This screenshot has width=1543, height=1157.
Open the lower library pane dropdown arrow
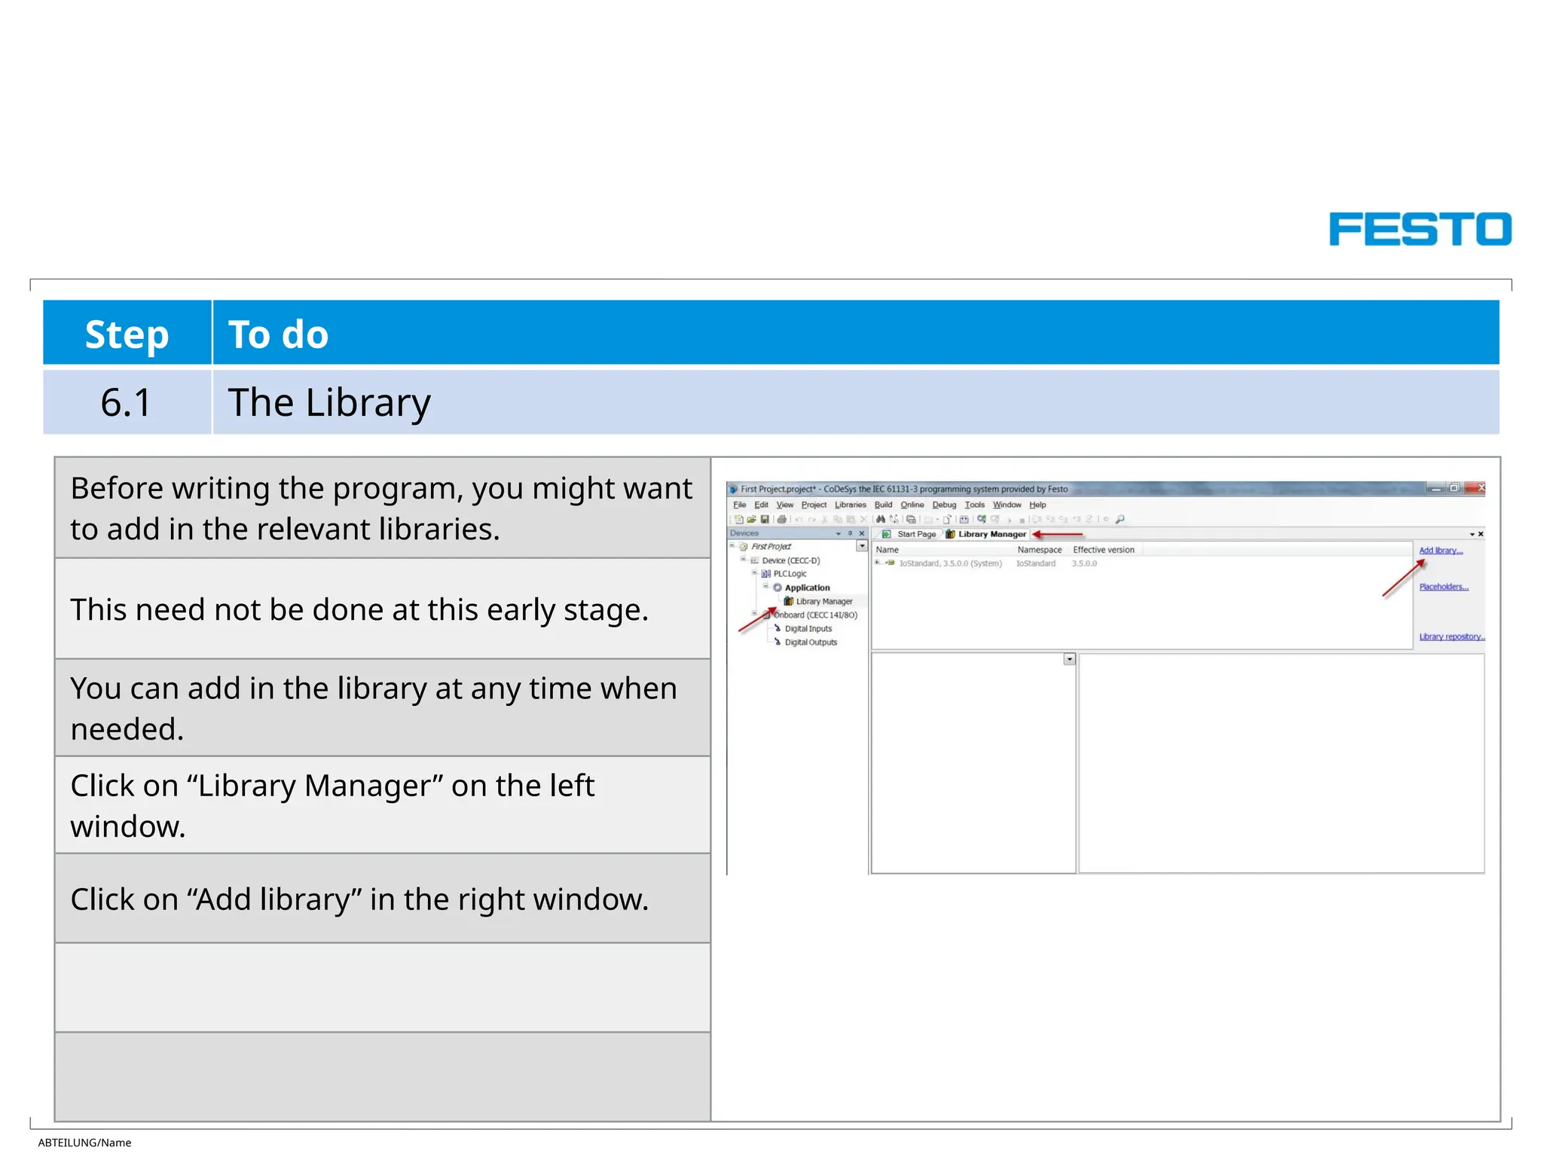[x=1069, y=659]
